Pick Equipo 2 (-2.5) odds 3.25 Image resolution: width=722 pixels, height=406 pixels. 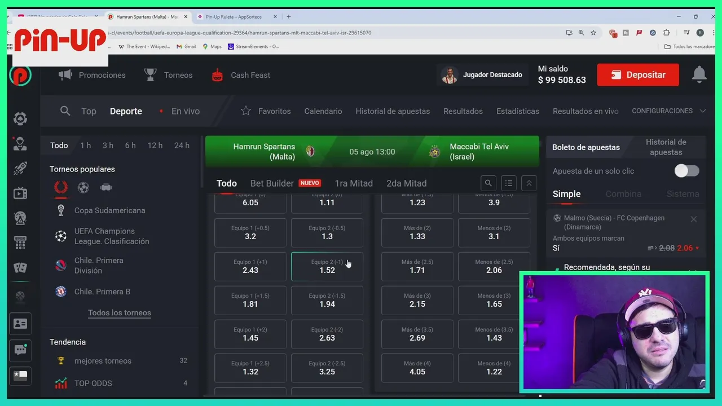click(x=327, y=368)
